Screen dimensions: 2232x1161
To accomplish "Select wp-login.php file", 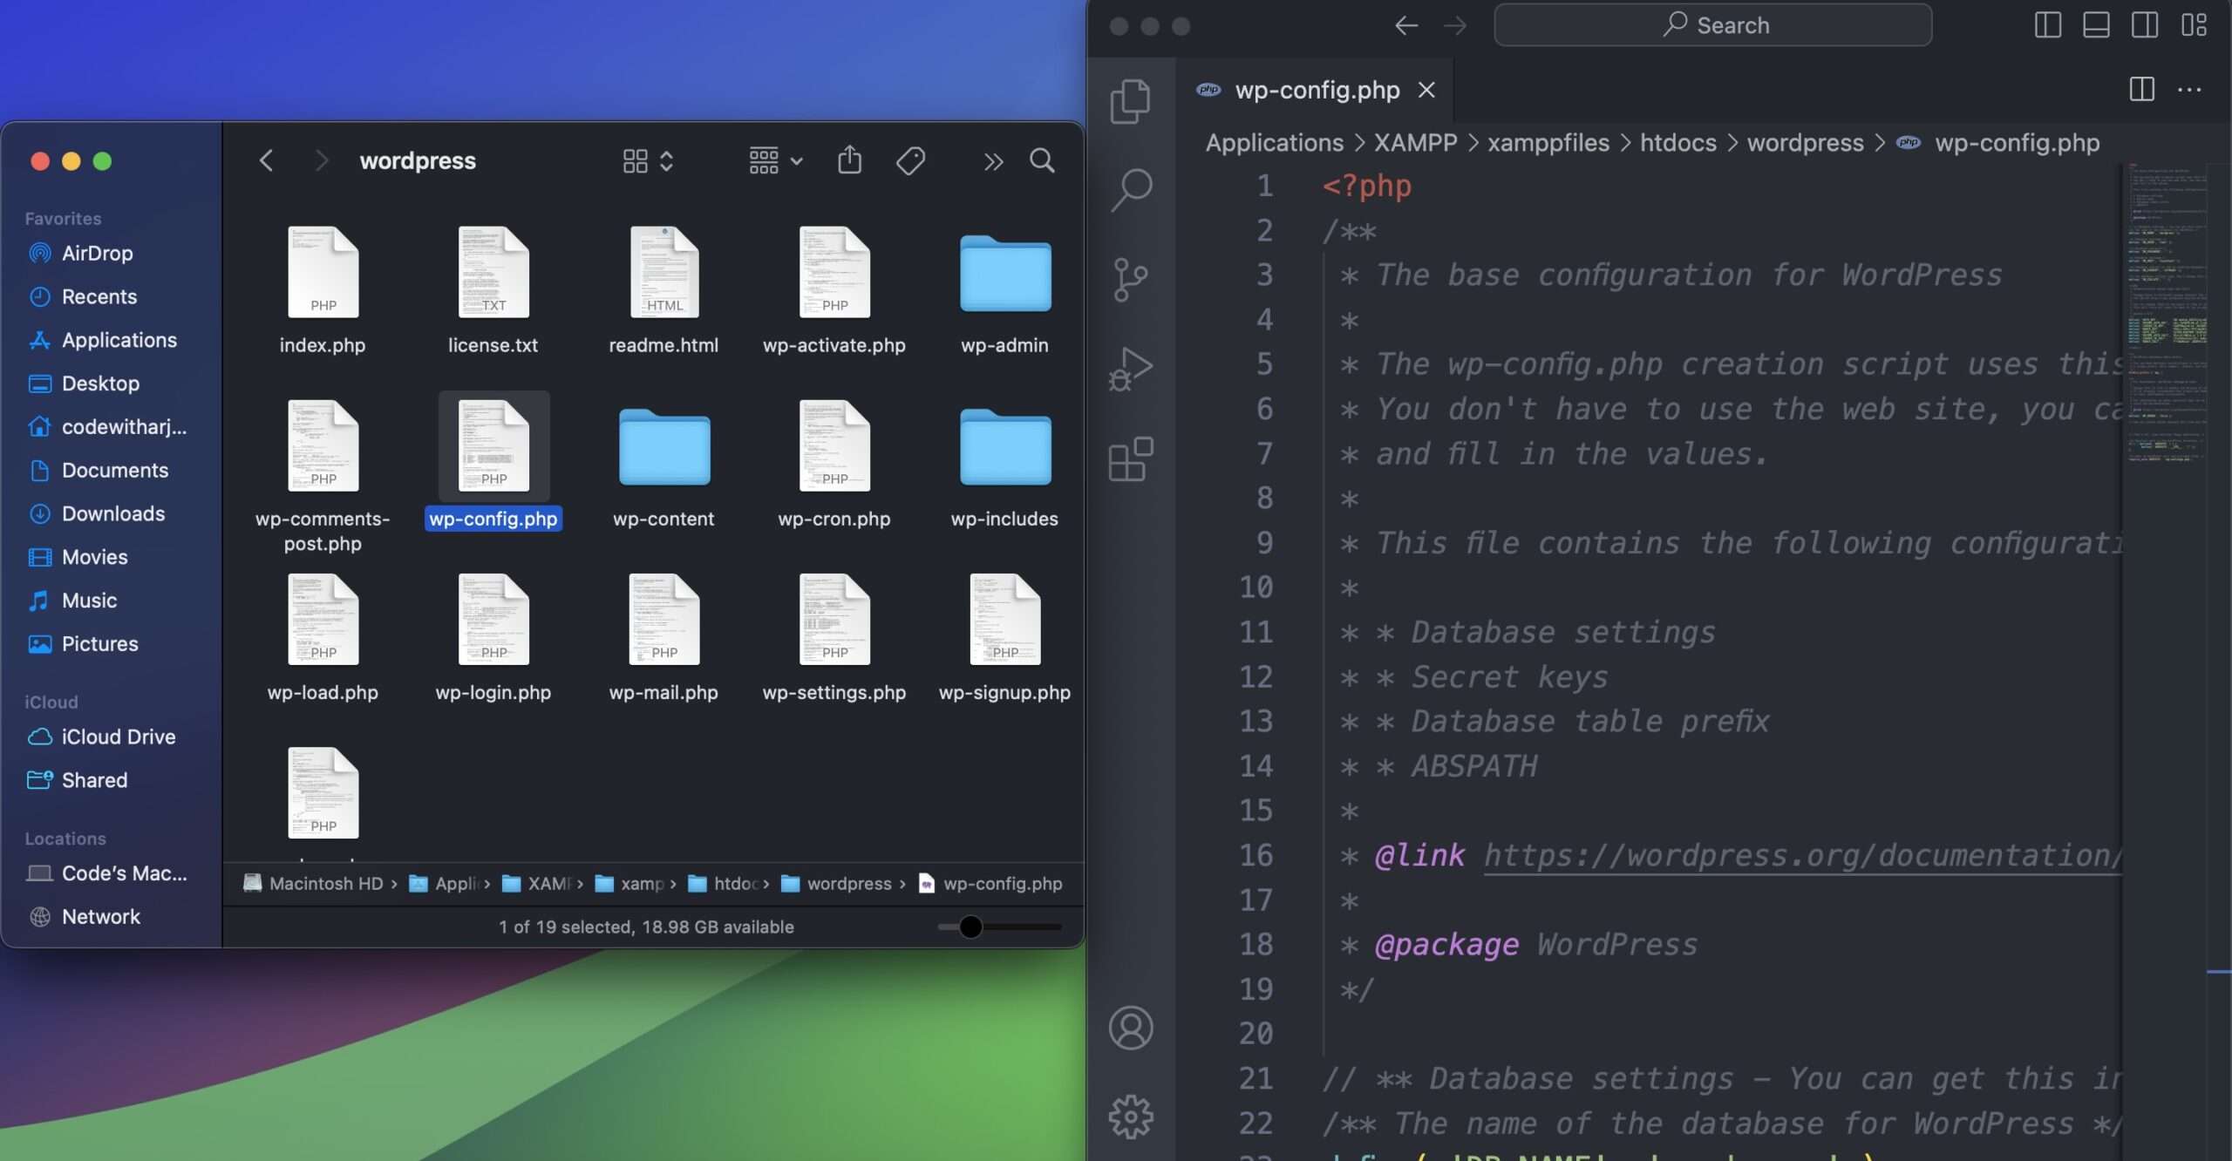I will [493, 639].
